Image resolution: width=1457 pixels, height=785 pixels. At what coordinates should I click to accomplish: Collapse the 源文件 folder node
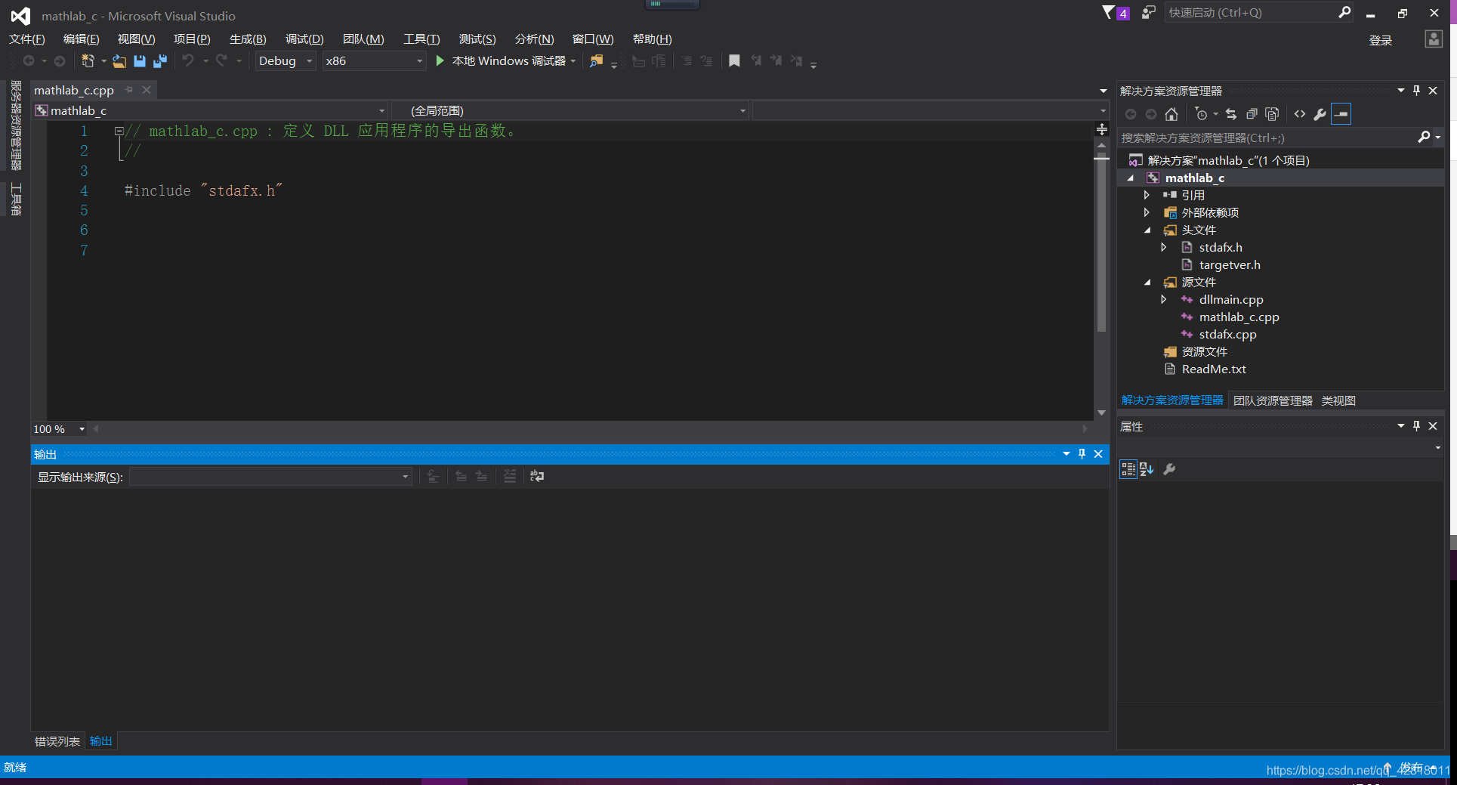pos(1147,282)
